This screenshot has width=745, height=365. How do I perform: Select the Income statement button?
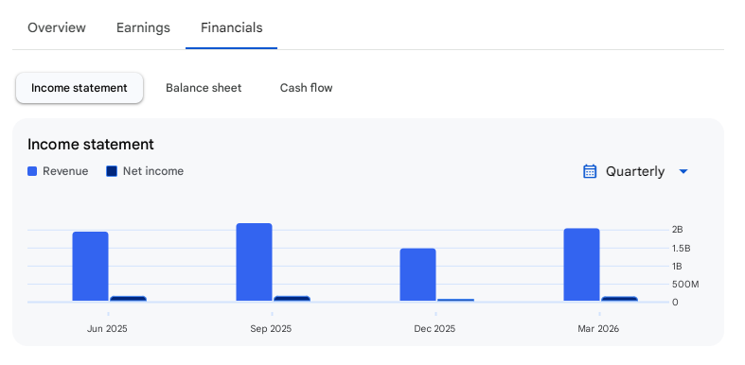(x=80, y=88)
